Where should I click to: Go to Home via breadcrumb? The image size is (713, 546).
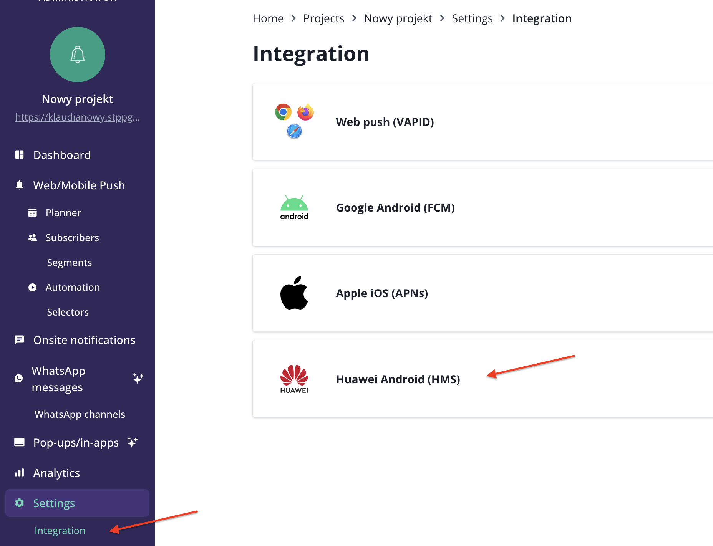[x=268, y=18]
